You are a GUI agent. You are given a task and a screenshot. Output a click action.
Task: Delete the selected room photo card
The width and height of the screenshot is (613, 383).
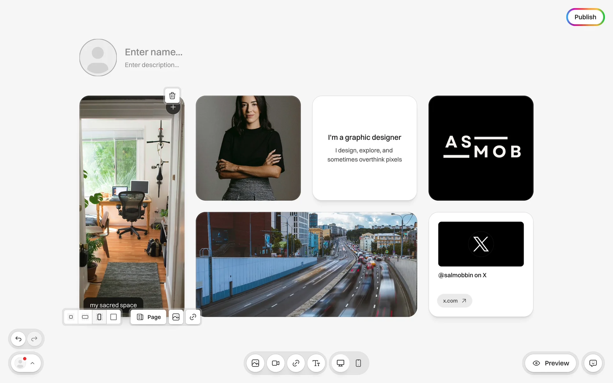tap(172, 95)
